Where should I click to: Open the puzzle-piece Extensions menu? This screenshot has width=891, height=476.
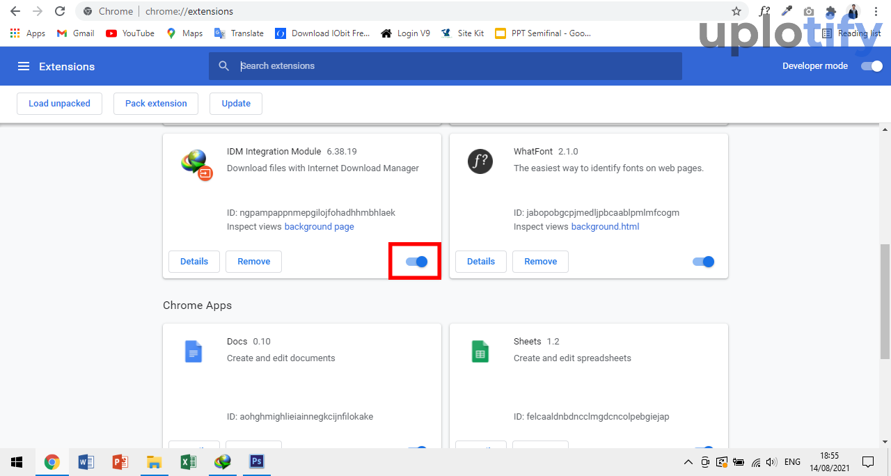[x=830, y=11]
